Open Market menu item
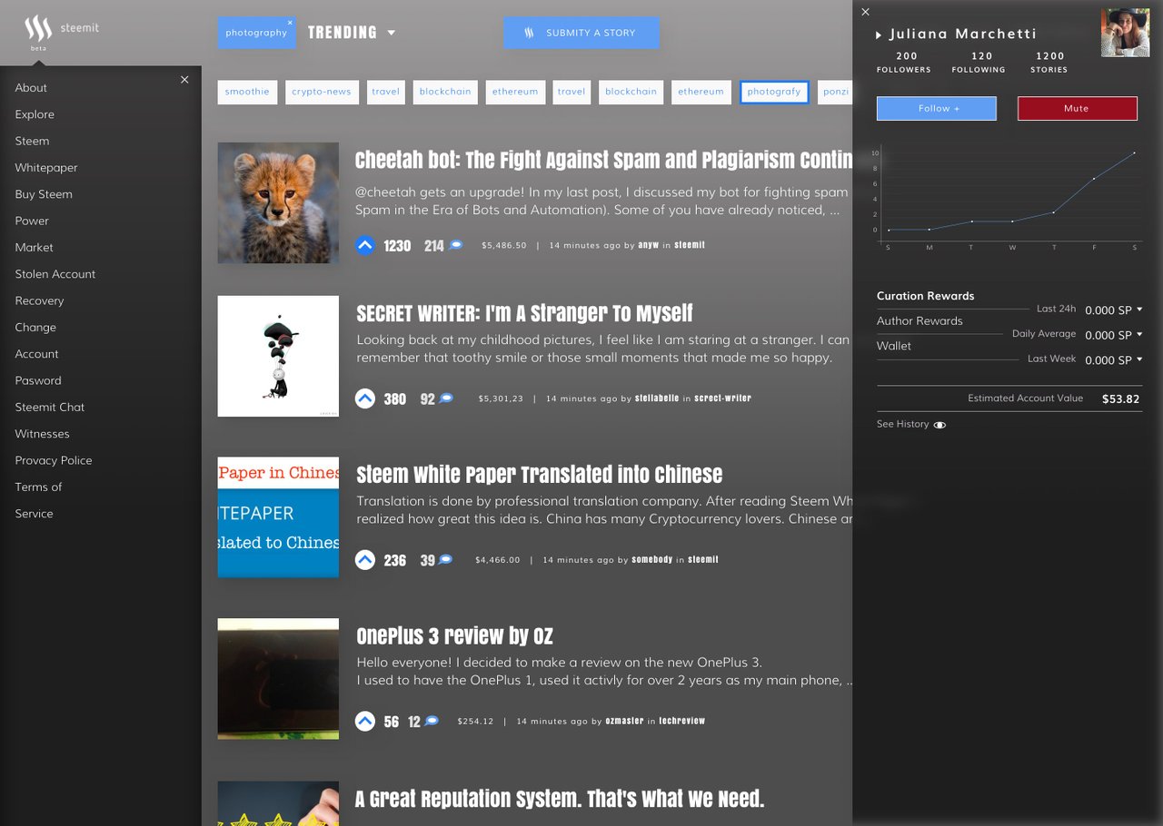1163x826 pixels. [34, 248]
